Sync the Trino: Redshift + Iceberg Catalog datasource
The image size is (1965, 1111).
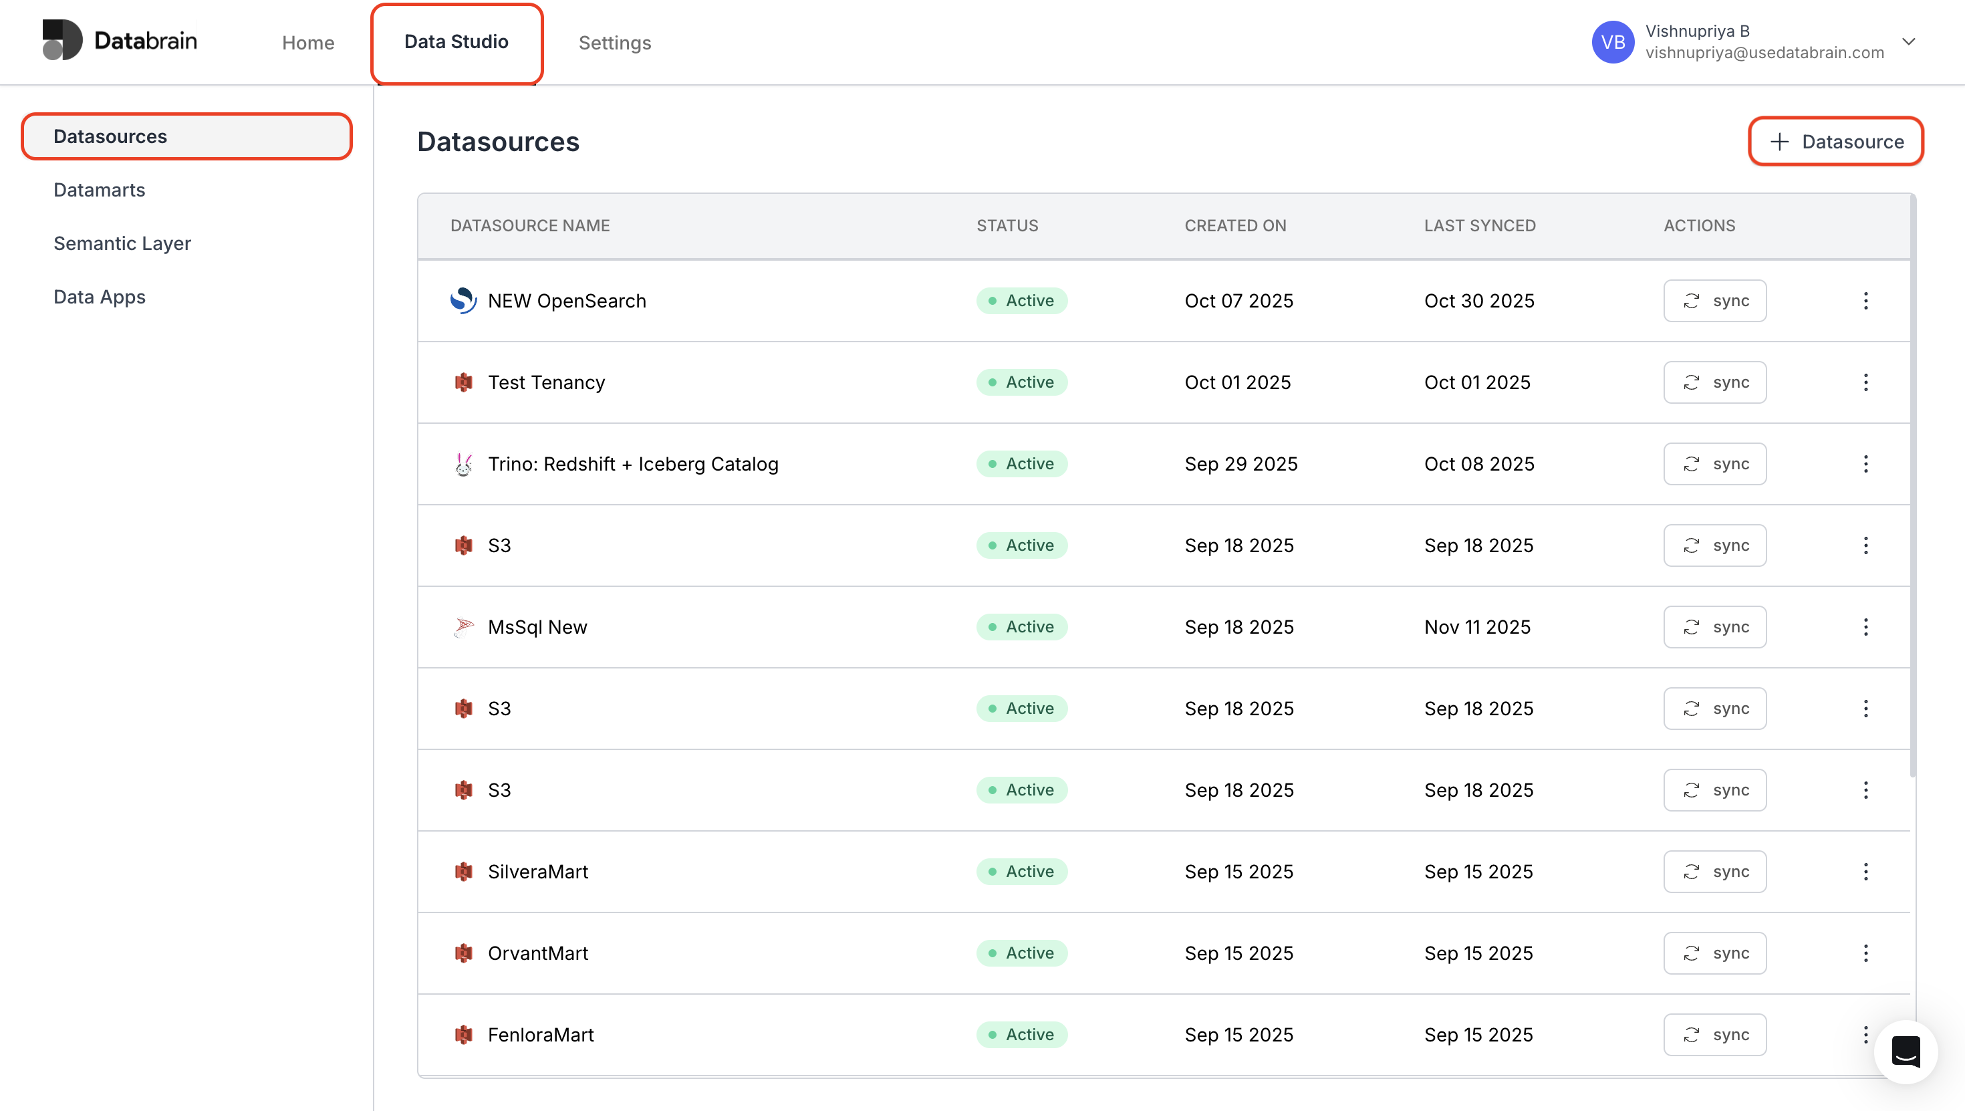1714,464
